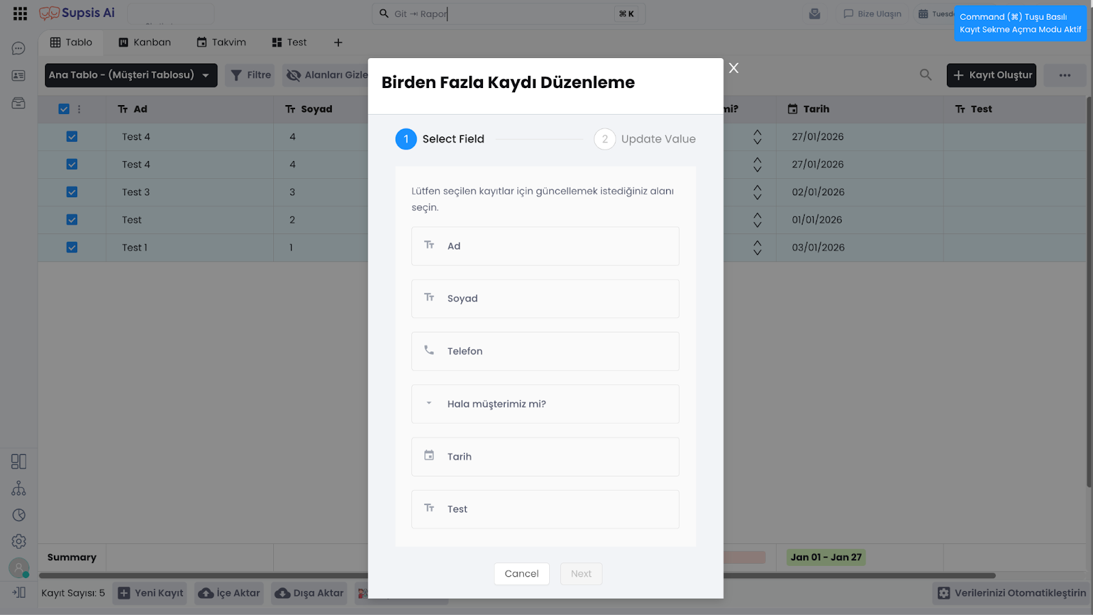Uncheck the select-all header checkbox
The width and height of the screenshot is (1093, 615).
tap(64, 109)
